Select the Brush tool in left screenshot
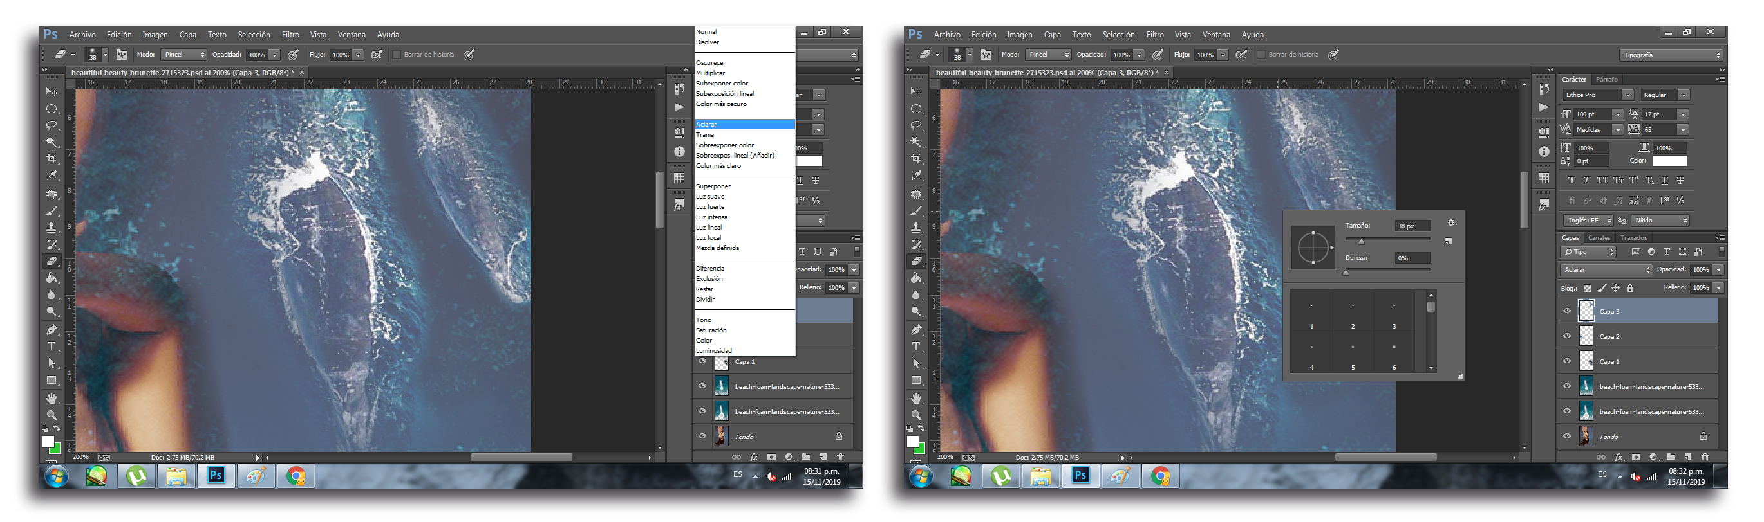Image resolution: width=1764 pixels, height=522 pixels. click(x=52, y=211)
